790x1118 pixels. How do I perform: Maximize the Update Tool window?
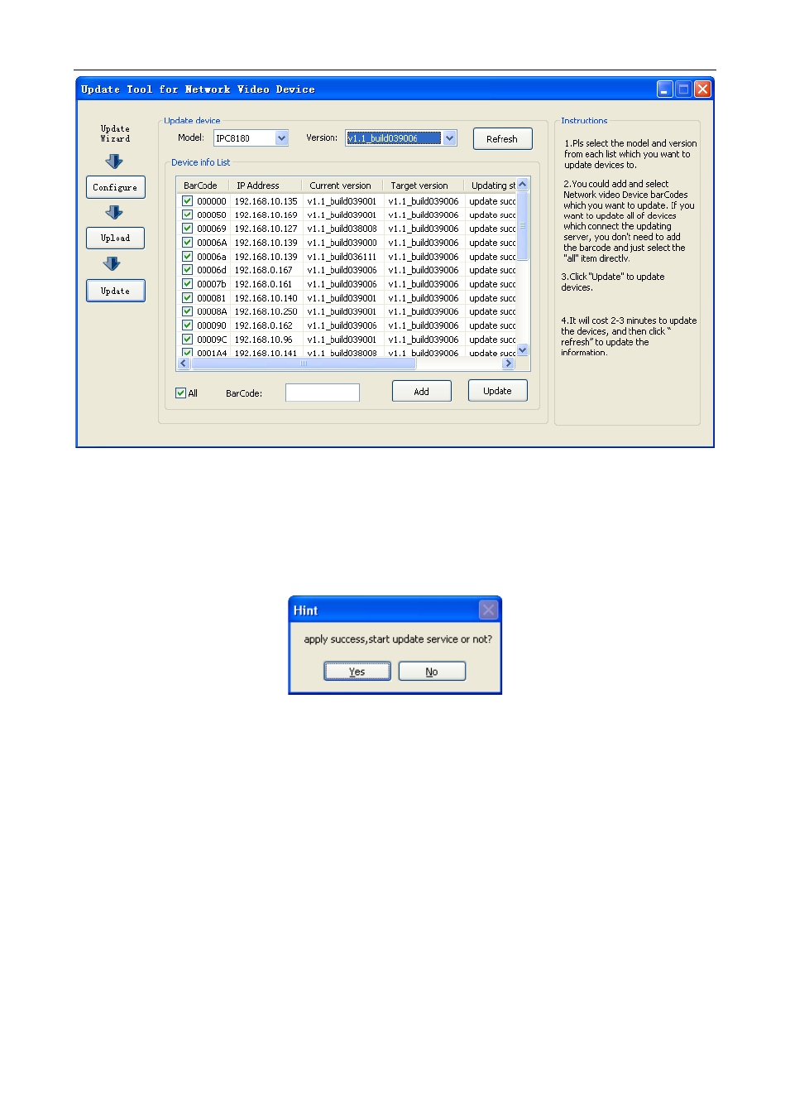(x=683, y=89)
